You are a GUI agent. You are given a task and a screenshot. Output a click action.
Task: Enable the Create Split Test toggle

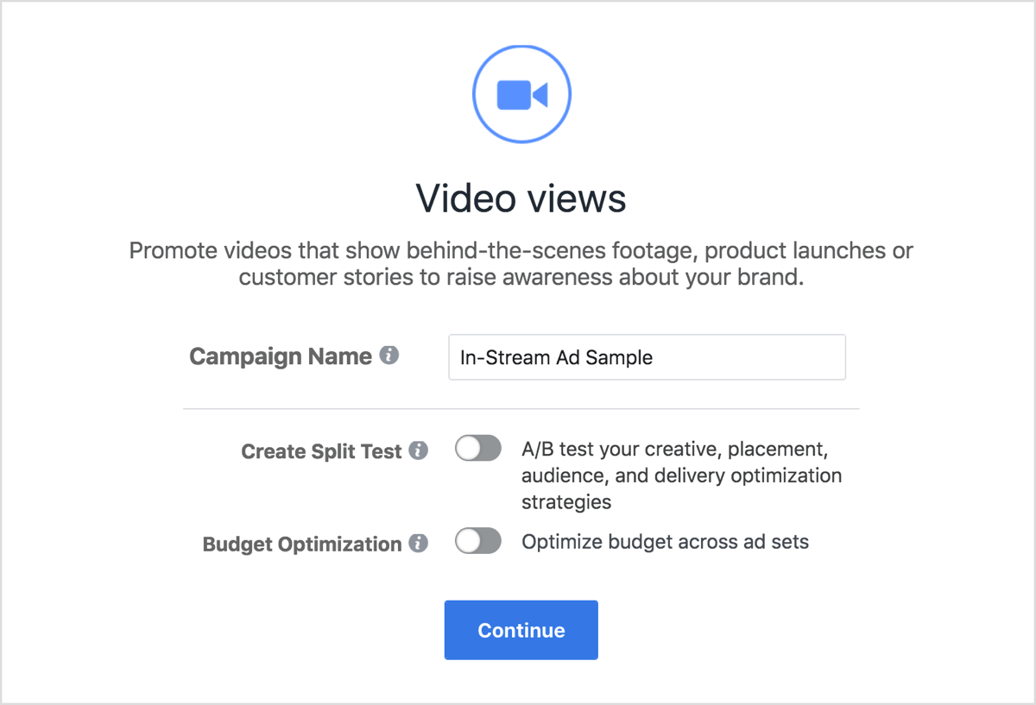click(x=477, y=448)
